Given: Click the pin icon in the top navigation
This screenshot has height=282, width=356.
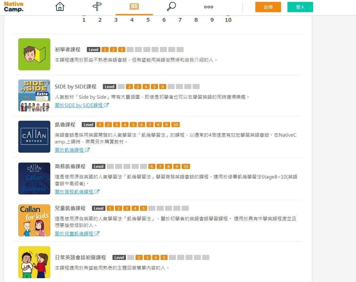Looking at the screenshot, I should click(97, 6).
